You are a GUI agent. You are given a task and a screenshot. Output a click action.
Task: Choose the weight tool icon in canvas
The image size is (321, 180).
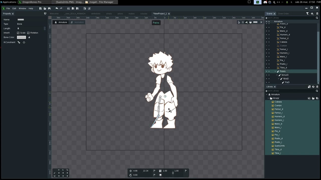[250, 22]
